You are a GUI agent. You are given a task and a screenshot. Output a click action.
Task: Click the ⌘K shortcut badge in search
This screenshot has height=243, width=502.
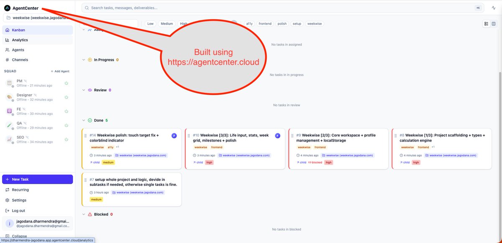(478, 8)
